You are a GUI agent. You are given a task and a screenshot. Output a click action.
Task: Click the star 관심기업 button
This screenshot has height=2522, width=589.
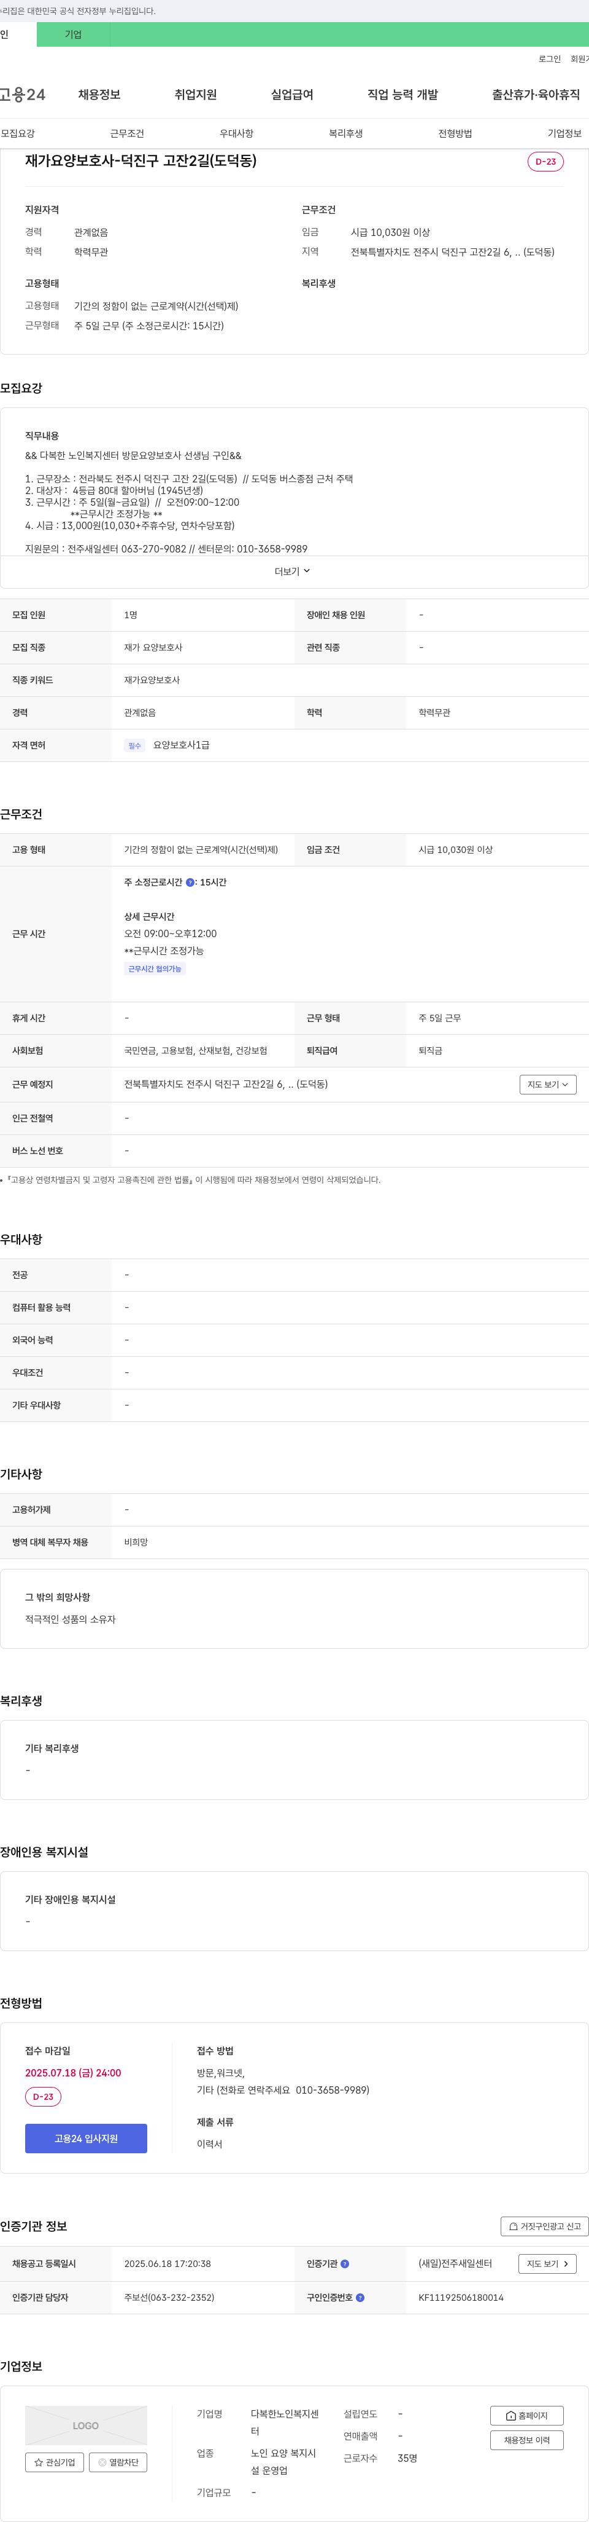[54, 2461]
